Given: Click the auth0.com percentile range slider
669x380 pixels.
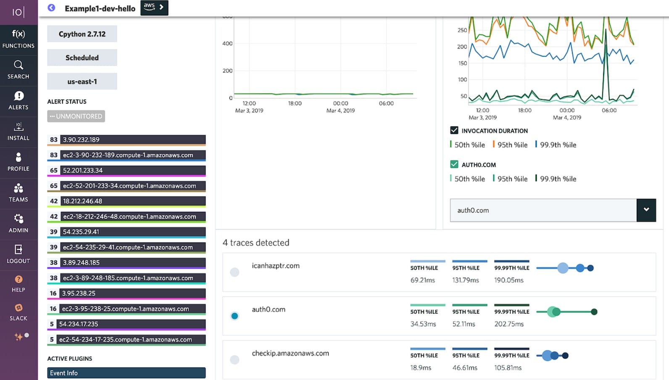Looking at the screenshot, I should 567,312.
